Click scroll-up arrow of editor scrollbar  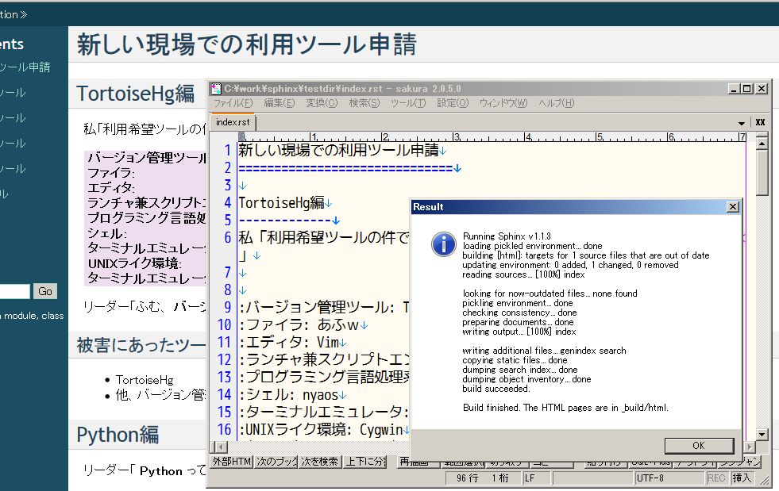click(x=762, y=141)
